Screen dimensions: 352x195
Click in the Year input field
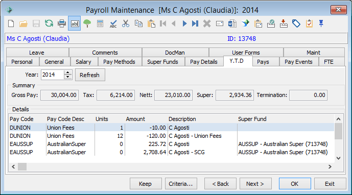point(52,75)
